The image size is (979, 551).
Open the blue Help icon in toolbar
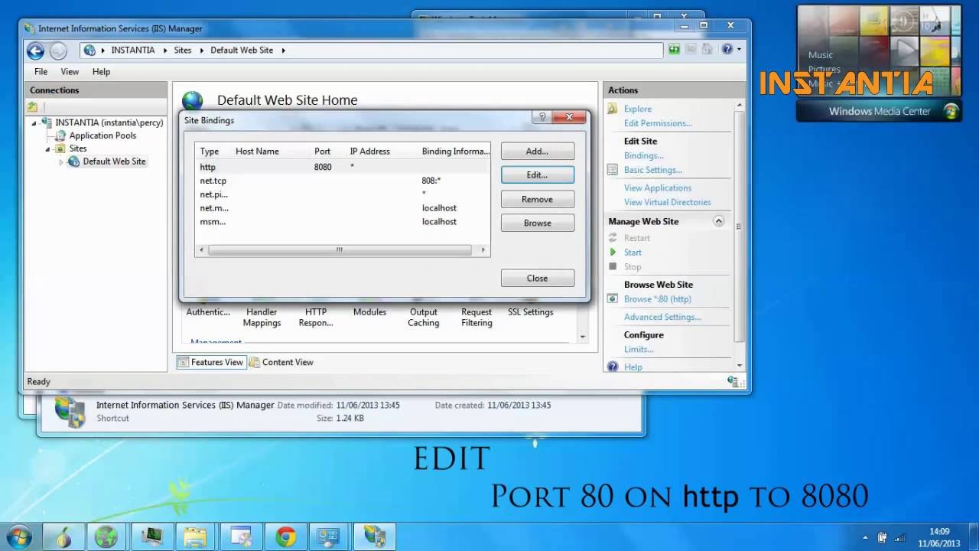coord(727,50)
